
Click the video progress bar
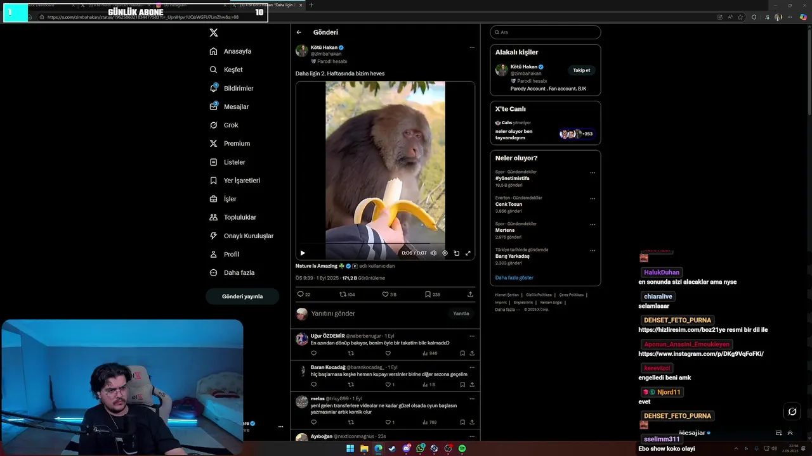[x=385, y=244]
